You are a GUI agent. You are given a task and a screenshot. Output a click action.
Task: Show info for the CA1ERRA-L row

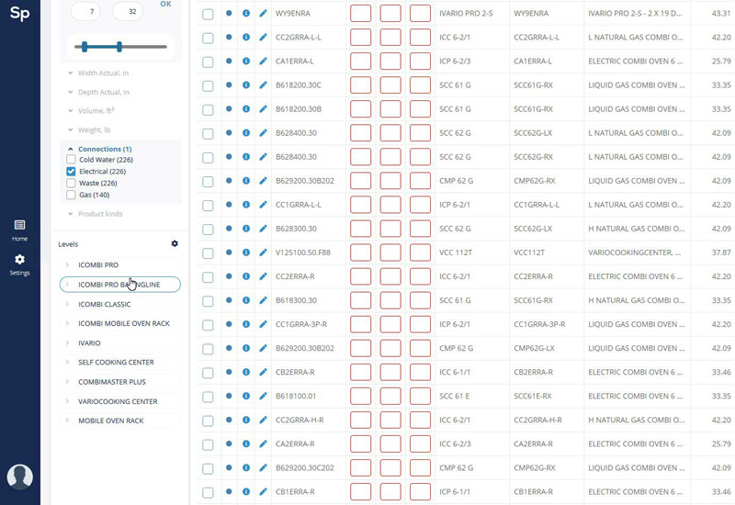coord(245,62)
